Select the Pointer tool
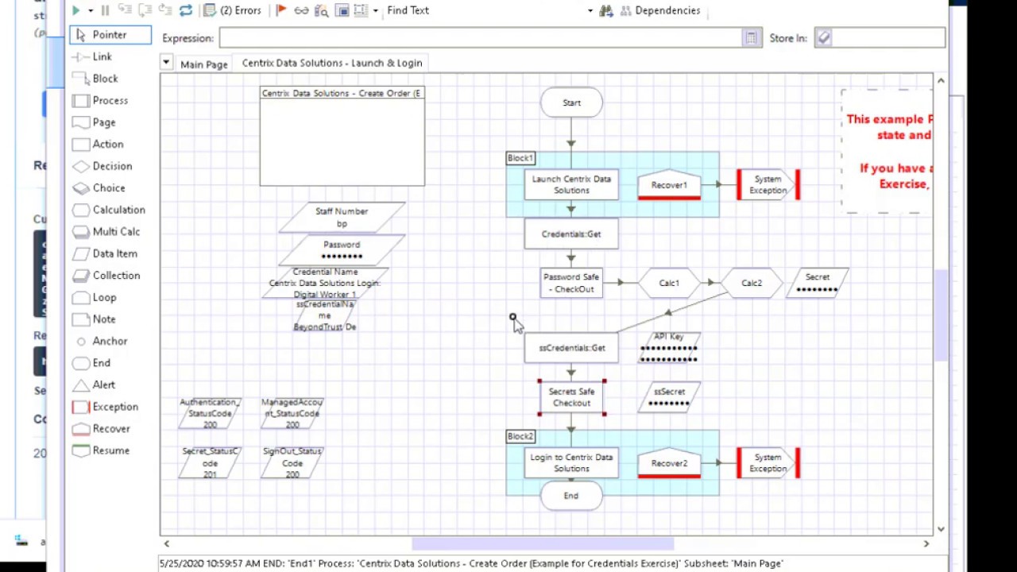 coord(110,35)
